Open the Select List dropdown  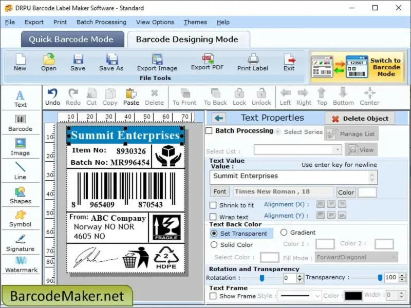[x=298, y=150]
